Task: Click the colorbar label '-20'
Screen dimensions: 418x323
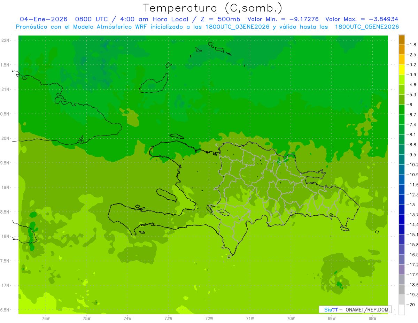Action: (410, 305)
